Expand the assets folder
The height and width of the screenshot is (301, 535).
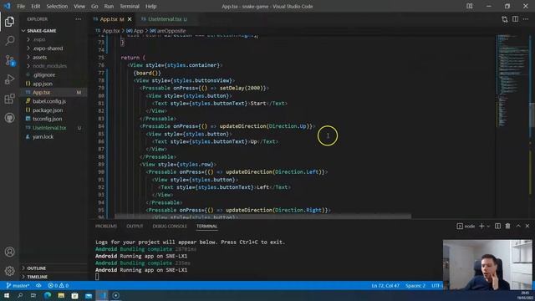(39, 58)
